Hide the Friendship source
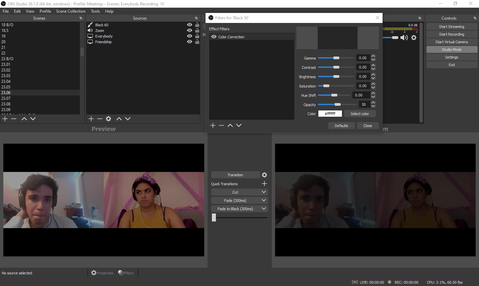Screen dimensions: 479x286 [190, 42]
